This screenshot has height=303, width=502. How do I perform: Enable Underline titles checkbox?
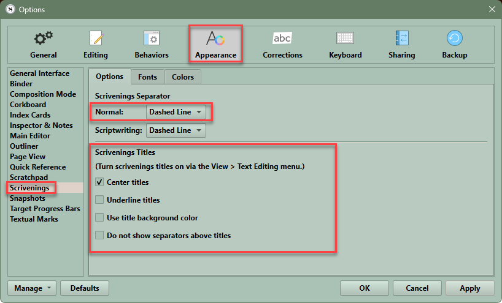pos(99,200)
